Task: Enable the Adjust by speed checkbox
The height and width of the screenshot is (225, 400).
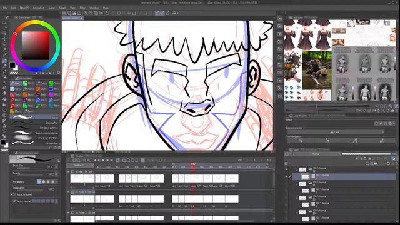Action: coord(14,194)
